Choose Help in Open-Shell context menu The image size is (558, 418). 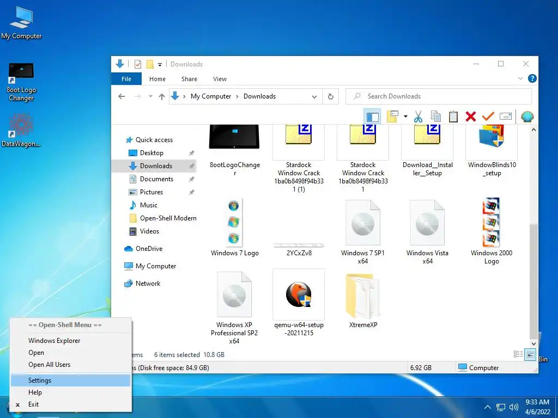(x=71, y=392)
